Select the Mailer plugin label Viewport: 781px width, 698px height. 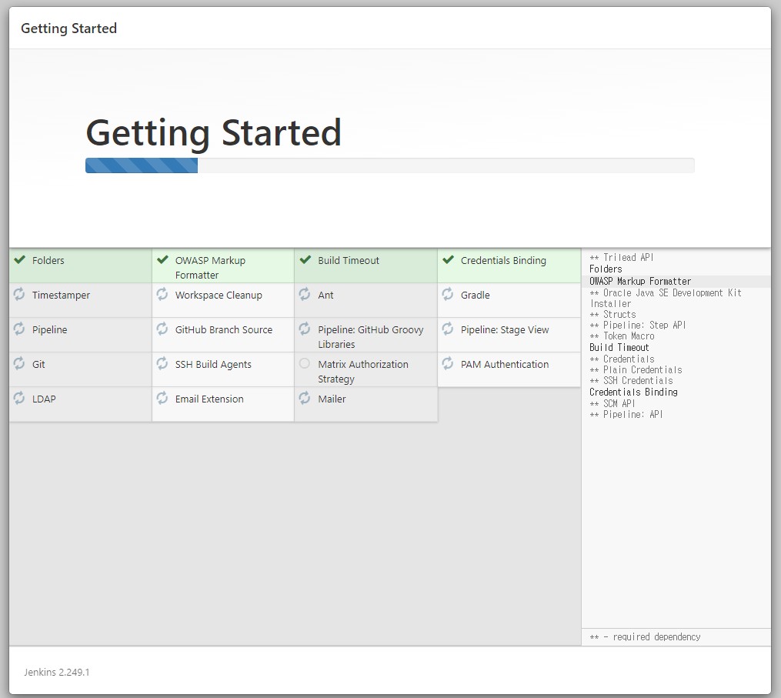(x=332, y=399)
